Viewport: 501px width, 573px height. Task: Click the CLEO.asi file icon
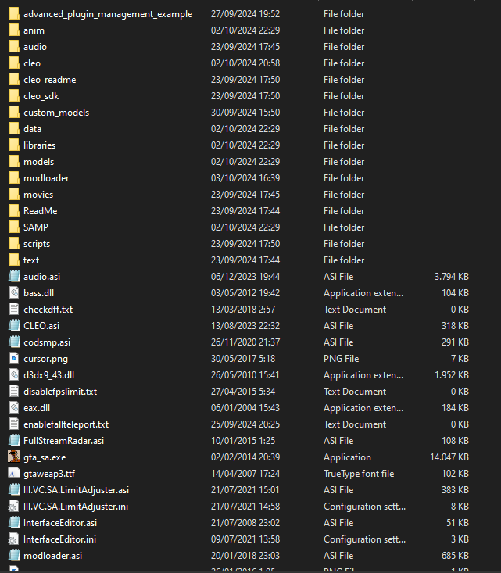14,326
